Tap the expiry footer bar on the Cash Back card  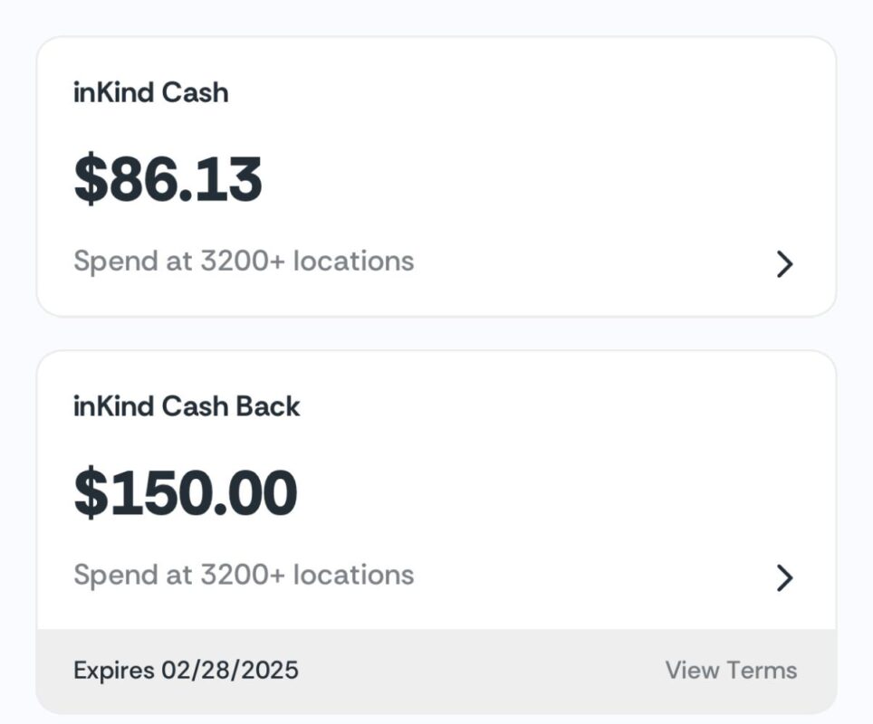pos(435,670)
